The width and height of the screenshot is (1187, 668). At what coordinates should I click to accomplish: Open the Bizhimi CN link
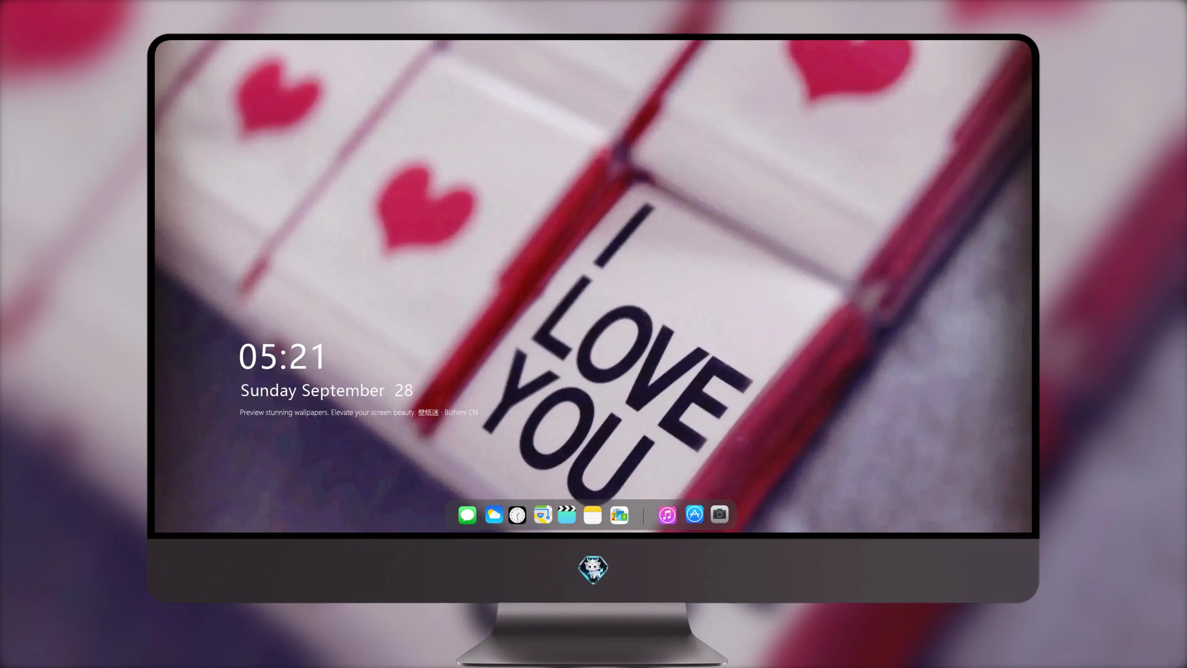click(x=461, y=412)
